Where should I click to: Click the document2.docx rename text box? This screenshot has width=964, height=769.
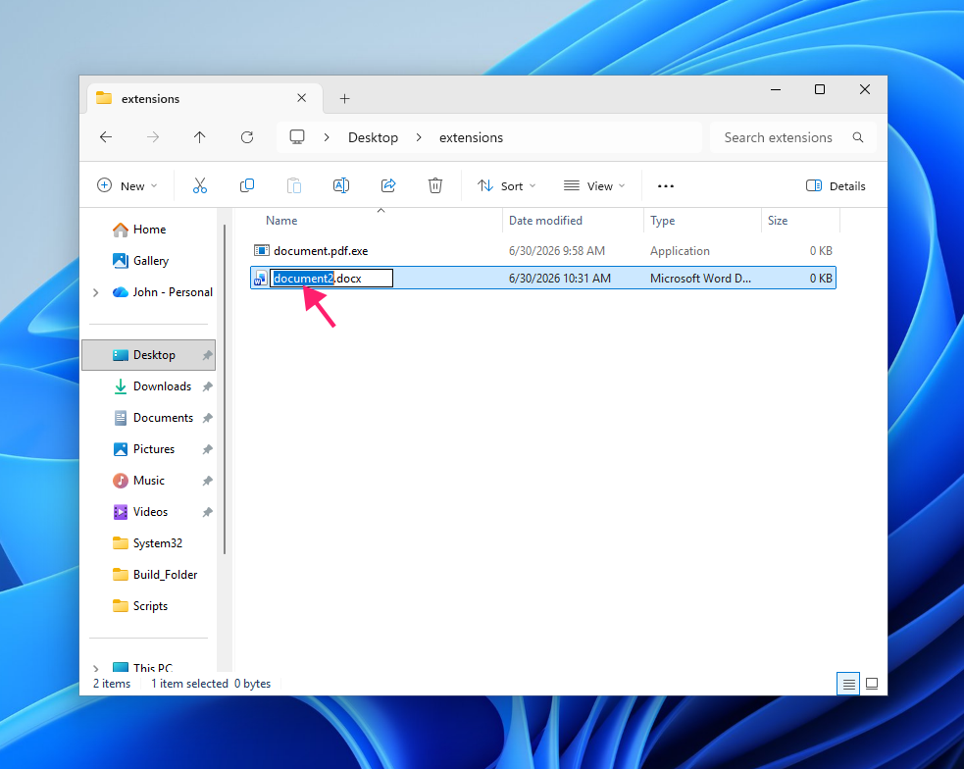tap(331, 279)
